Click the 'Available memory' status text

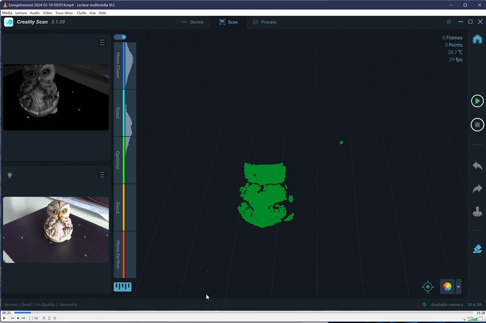click(447, 305)
